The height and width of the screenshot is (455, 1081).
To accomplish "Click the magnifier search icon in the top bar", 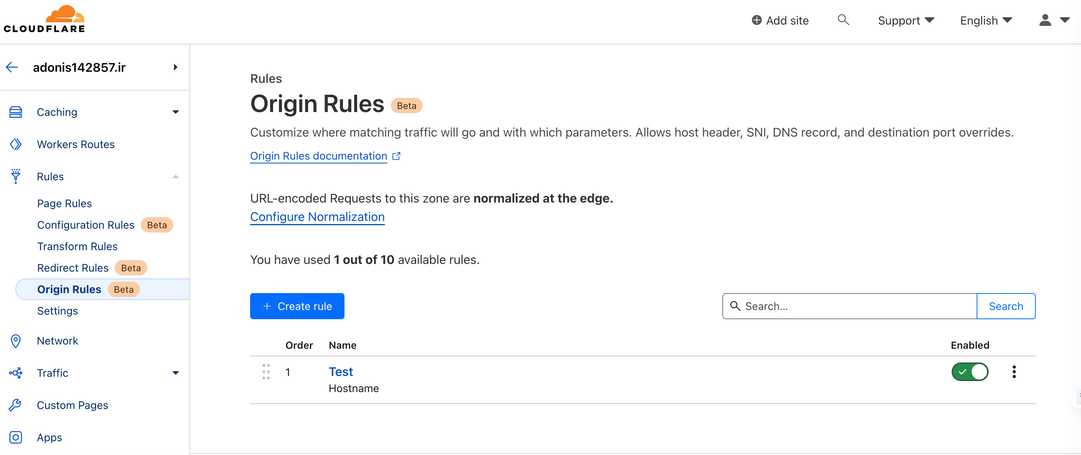I will pos(843,20).
